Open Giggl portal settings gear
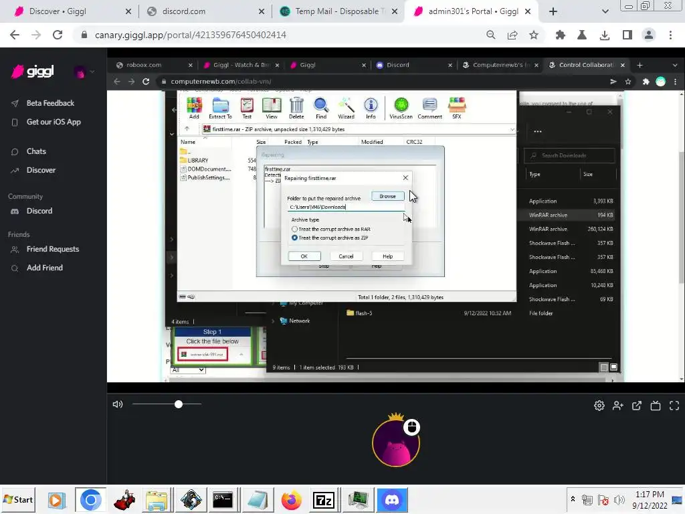 [599, 406]
